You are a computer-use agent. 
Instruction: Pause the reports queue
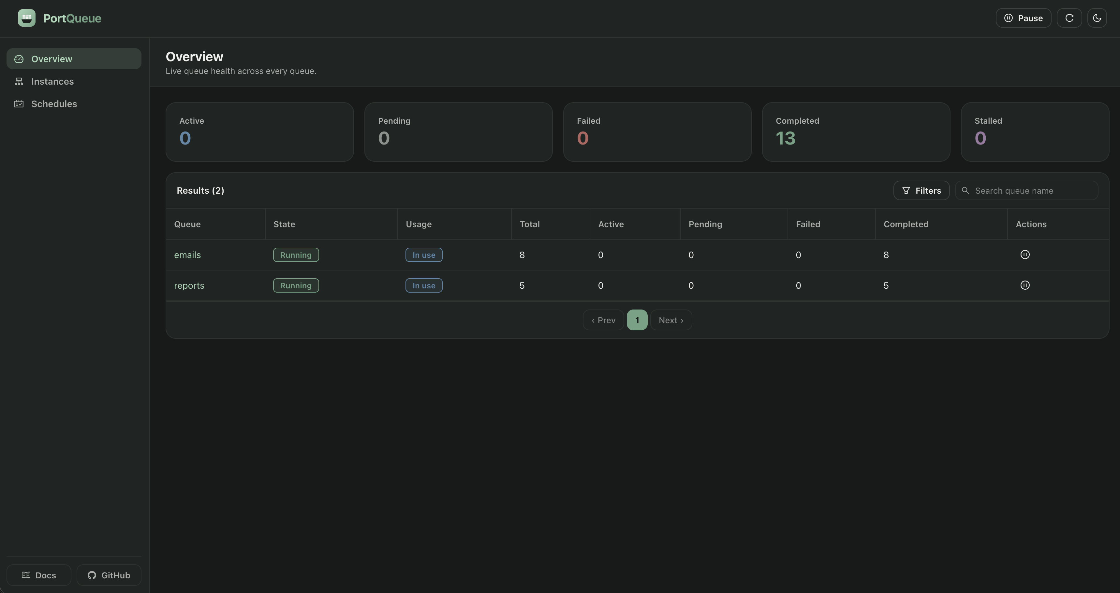pos(1025,285)
